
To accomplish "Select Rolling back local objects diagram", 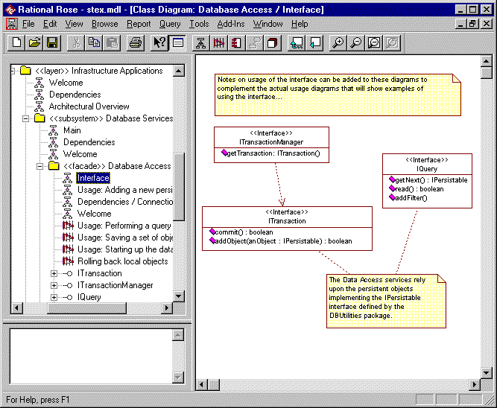I will click(x=123, y=261).
